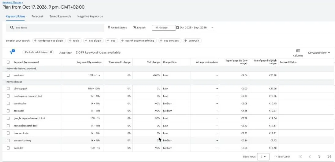Check the 'free seo tools' row
The width and height of the screenshot is (335, 162).
click(8, 133)
